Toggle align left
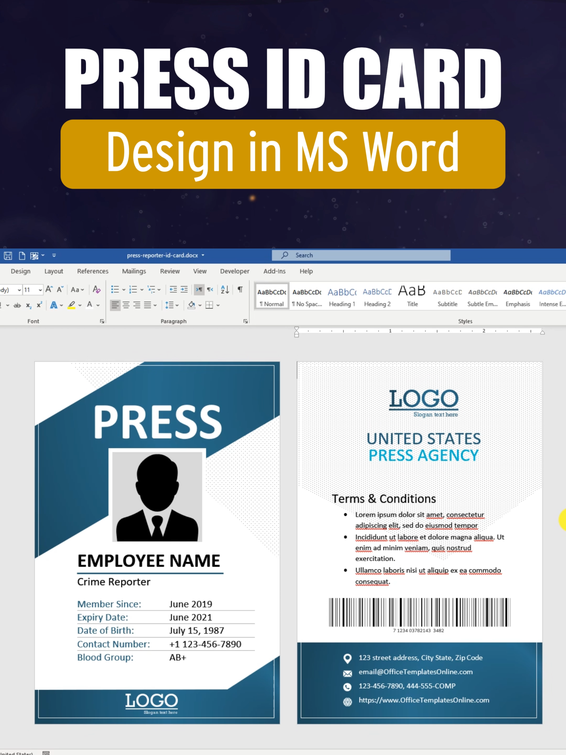This screenshot has height=755, width=566. pyautogui.click(x=115, y=305)
